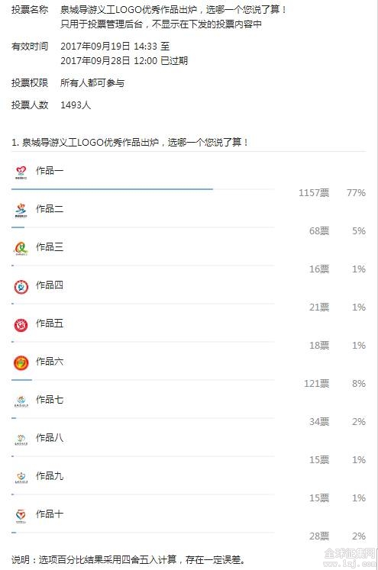This screenshot has width=378, height=570.
Task: Select the 作品一 option label
Action: [x=50, y=170]
